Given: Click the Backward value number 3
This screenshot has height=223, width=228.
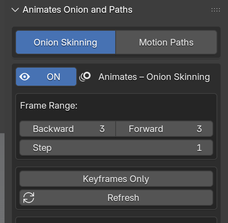Looking at the screenshot, I should coord(102,129).
